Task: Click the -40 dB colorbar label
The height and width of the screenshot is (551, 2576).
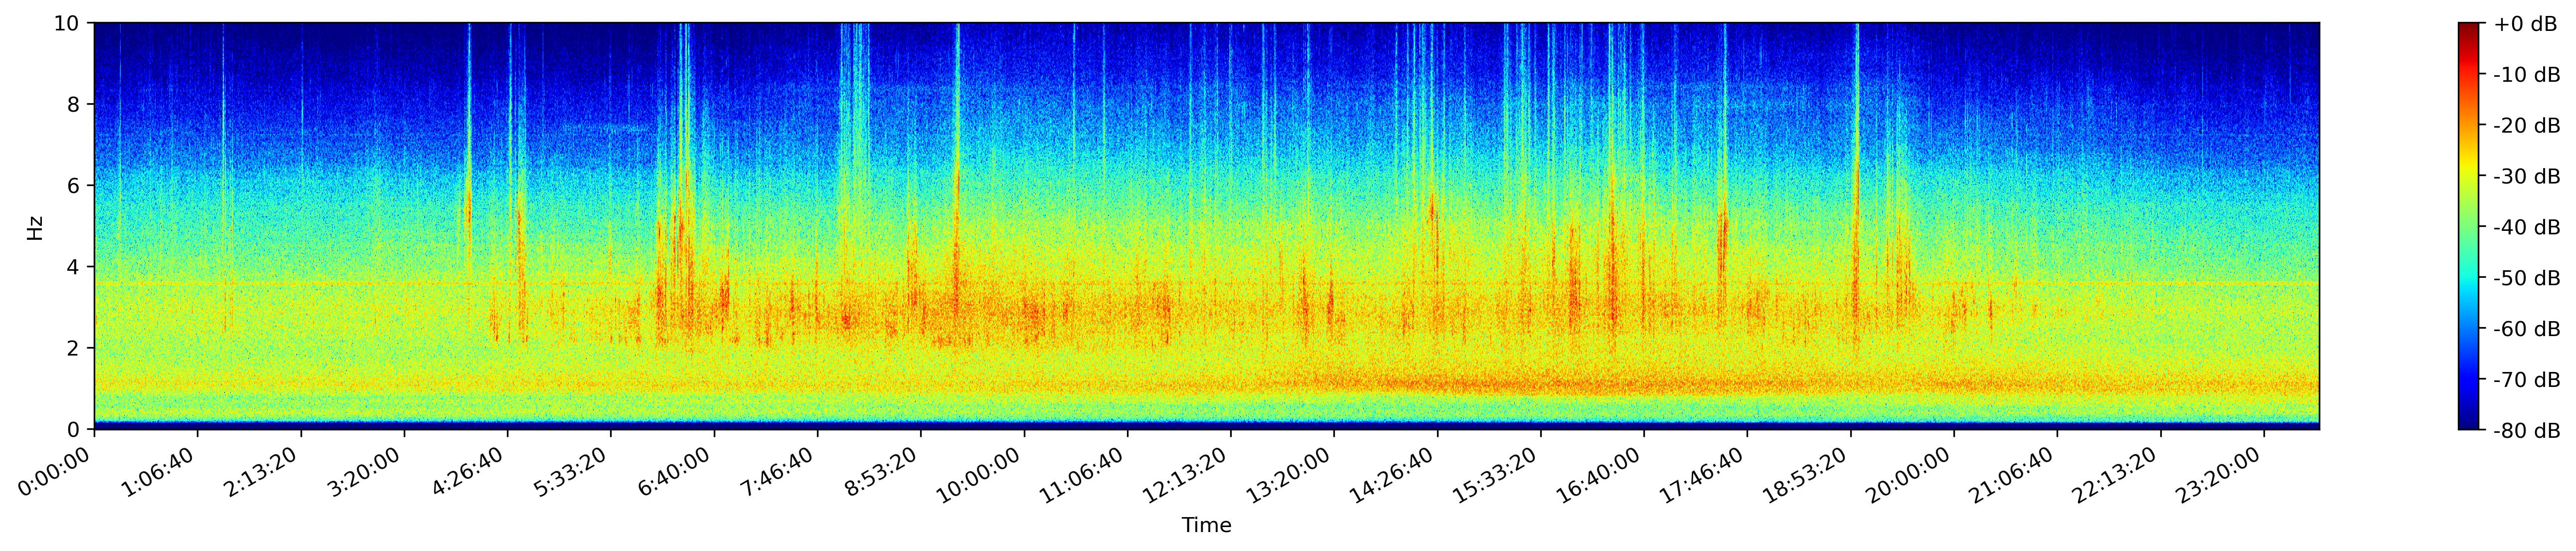Action: (2527, 227)
